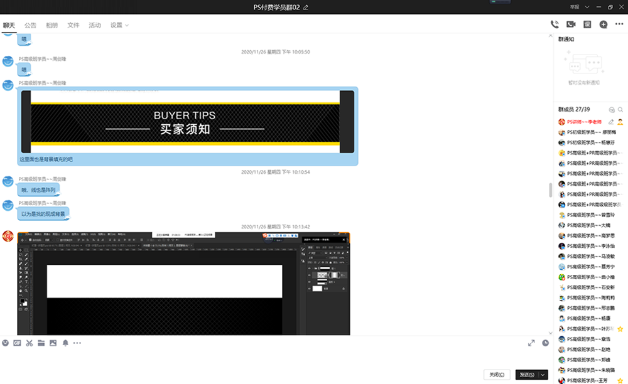This screenshot has height=384, width=628.
Task: Open the emoji picker in the chat toolbar
Action: point(6,343)
